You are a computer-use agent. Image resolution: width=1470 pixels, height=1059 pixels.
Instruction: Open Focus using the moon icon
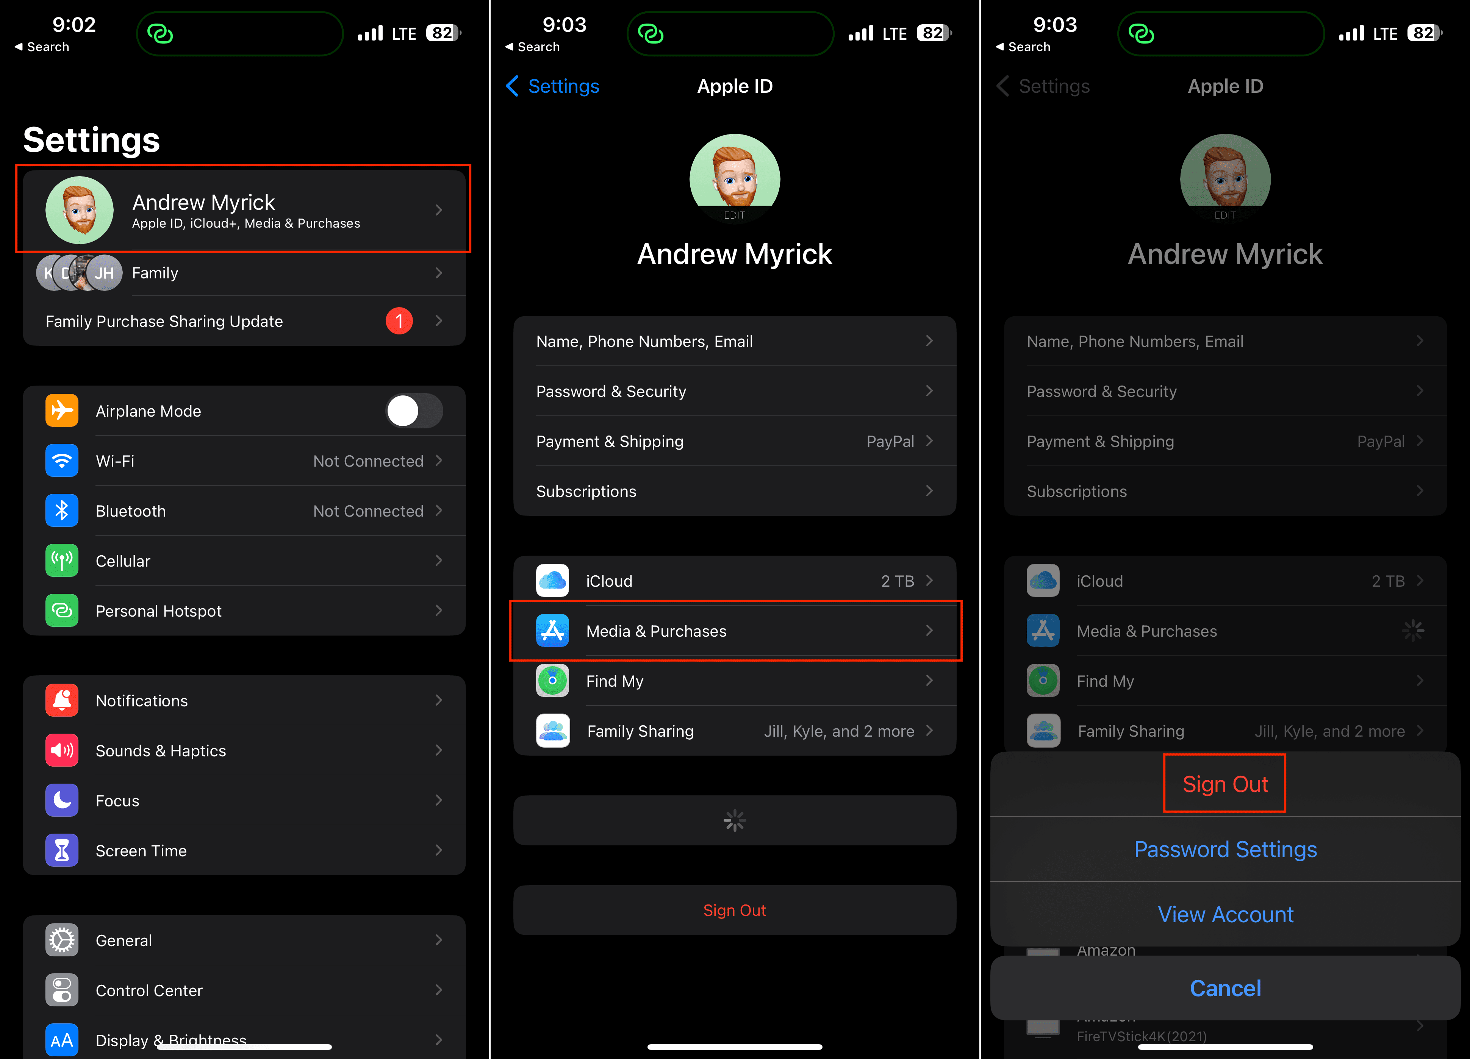click(62, 800)
